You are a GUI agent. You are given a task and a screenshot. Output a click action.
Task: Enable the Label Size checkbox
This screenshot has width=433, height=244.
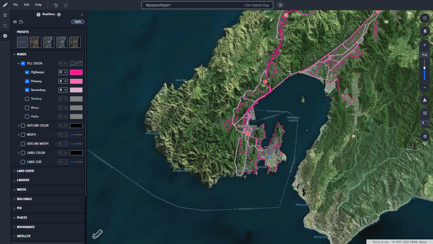(x=23, y=162)
